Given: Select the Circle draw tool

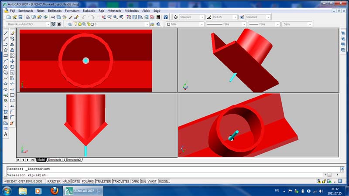Looking at the screenshot, I should point(6,67).
